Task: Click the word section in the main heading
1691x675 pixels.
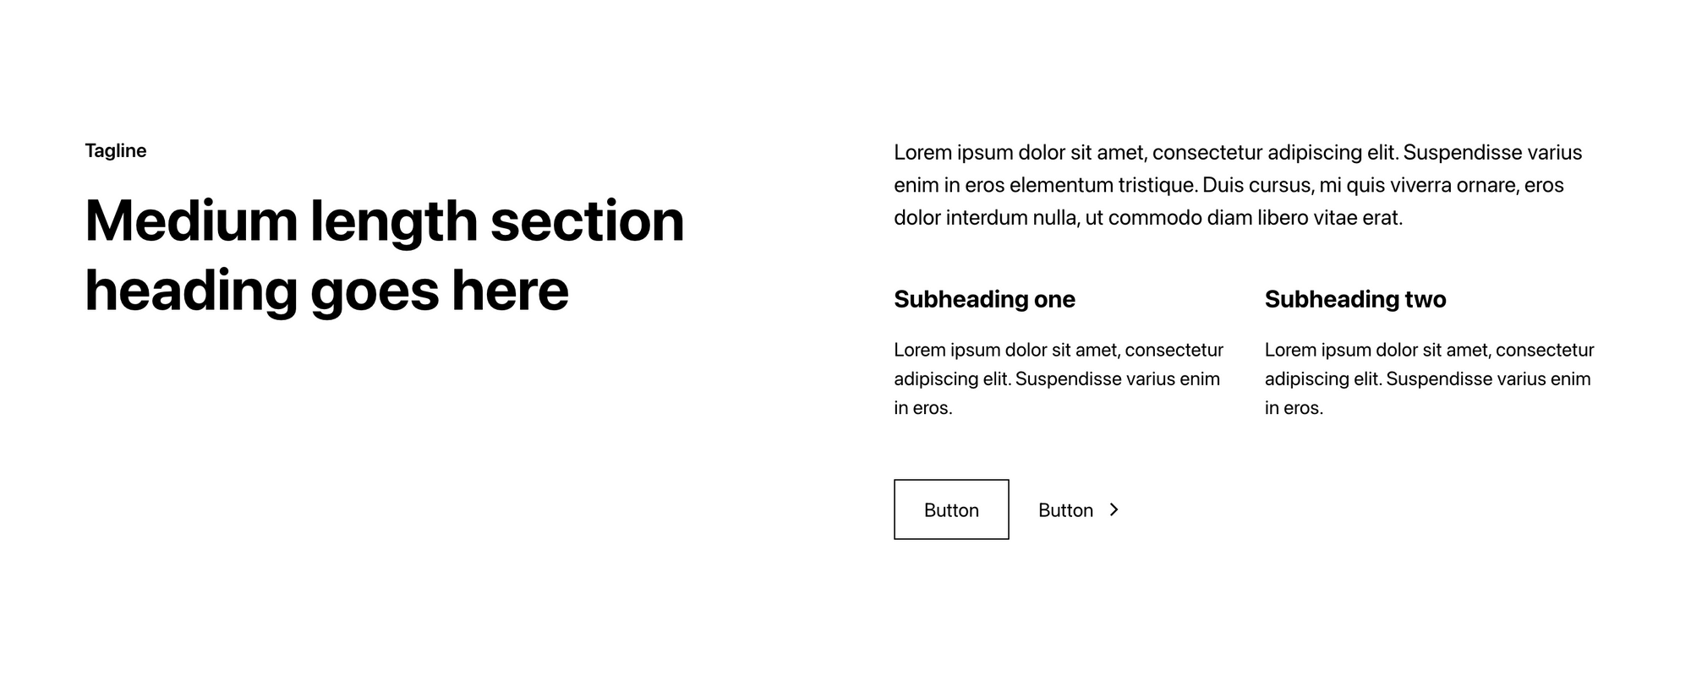Action: point(587,220)
